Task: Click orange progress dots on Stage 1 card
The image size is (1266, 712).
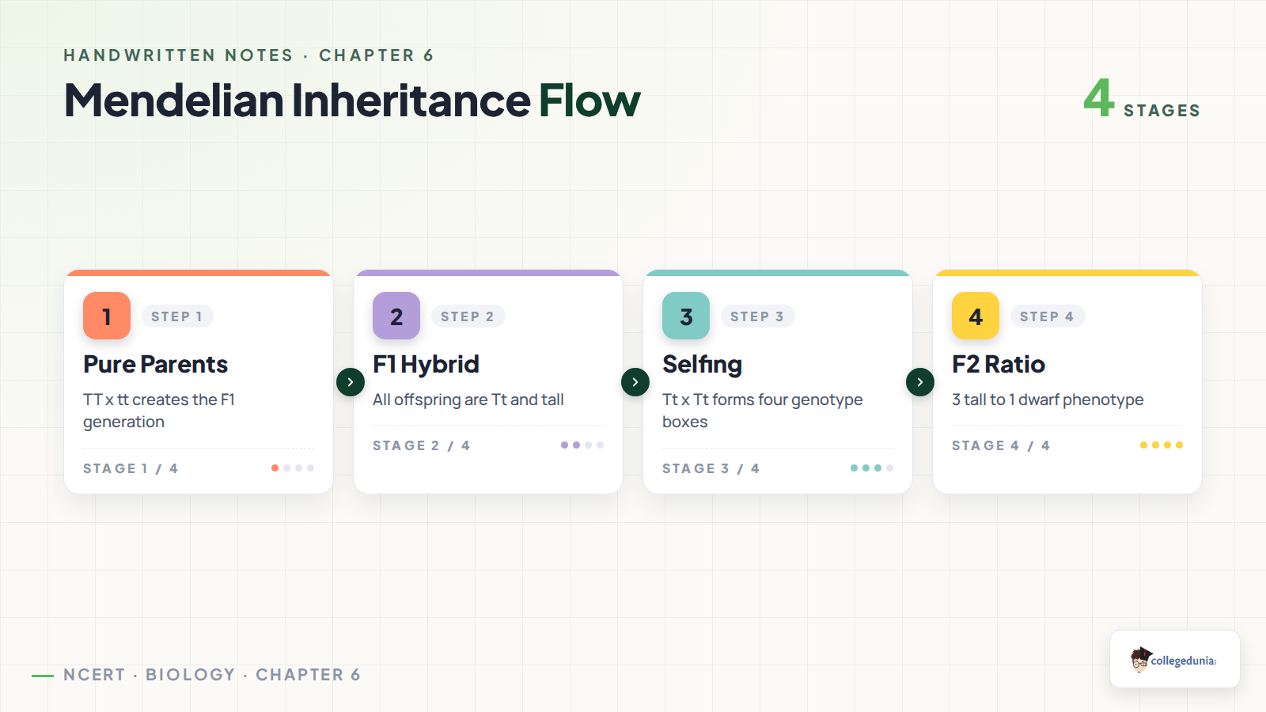Action: click(293, 468)
